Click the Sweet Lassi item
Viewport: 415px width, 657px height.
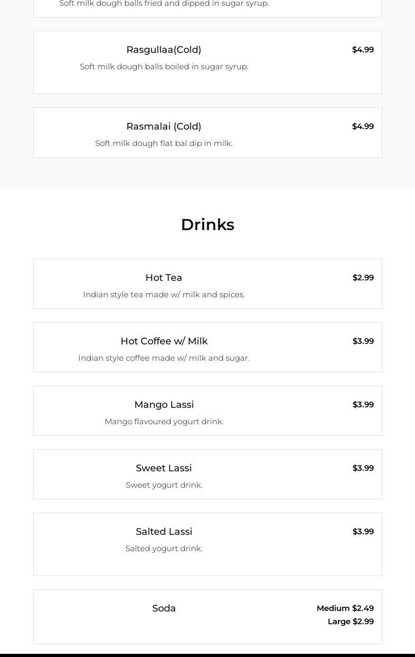[x=164, y=468]
